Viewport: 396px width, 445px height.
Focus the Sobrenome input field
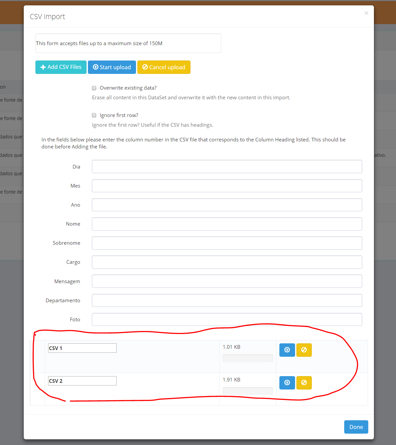click(227, 243)
